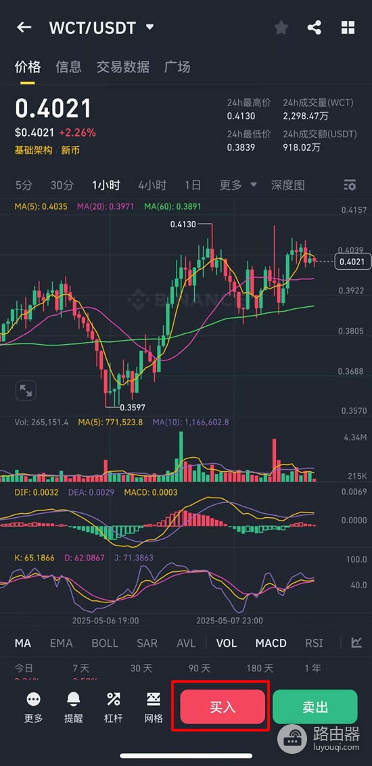Tap the 24h成交额 value 918.02万
This screenshot has height=766, width=372.
[x=302, y=147]
